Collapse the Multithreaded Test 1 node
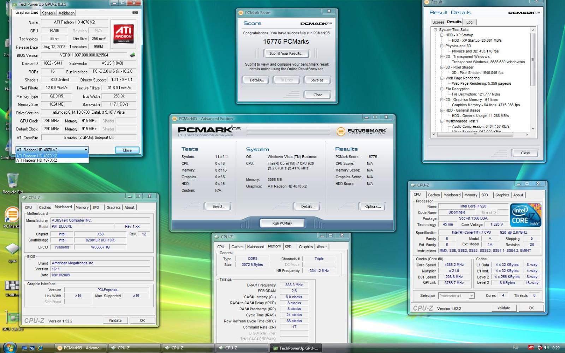 442,121
